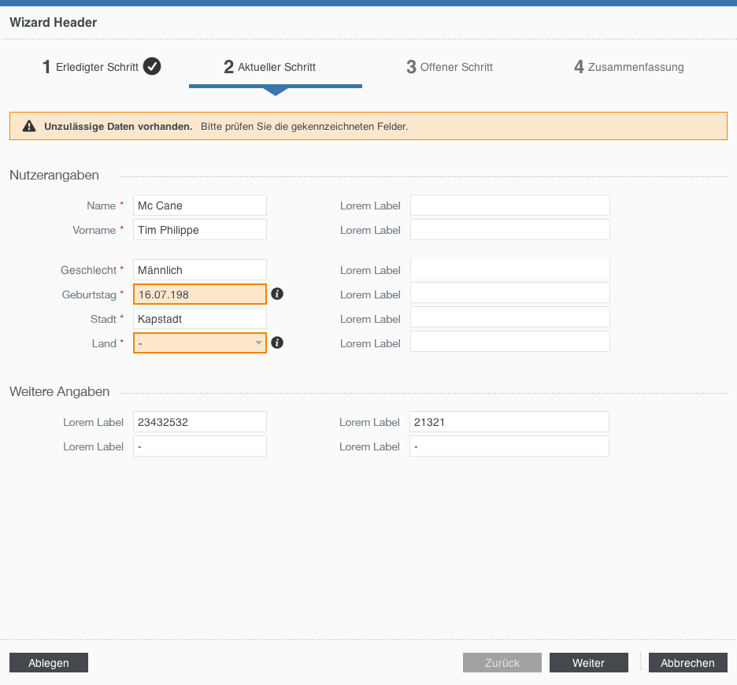Click the checkmark icon of Erledigter Schritt

pyautogui.click(x=152, y=66)
